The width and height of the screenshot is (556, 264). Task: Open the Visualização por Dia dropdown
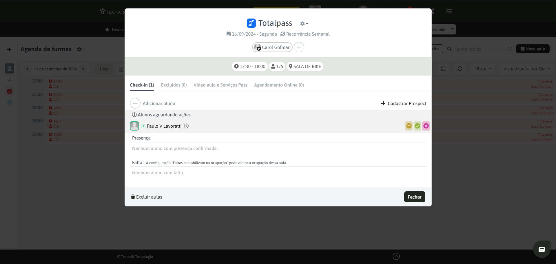tap(526, 69)
